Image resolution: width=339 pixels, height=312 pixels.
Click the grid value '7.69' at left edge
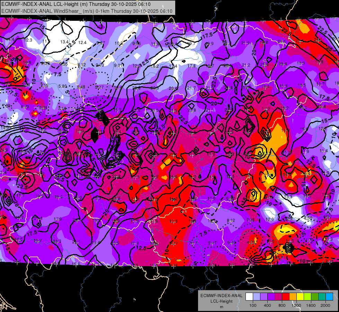click(6, 106)
